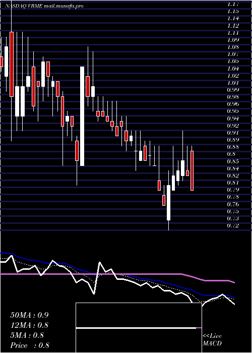Click the 0.95 price axis label
Screen dimensions: 252x353
233,111
